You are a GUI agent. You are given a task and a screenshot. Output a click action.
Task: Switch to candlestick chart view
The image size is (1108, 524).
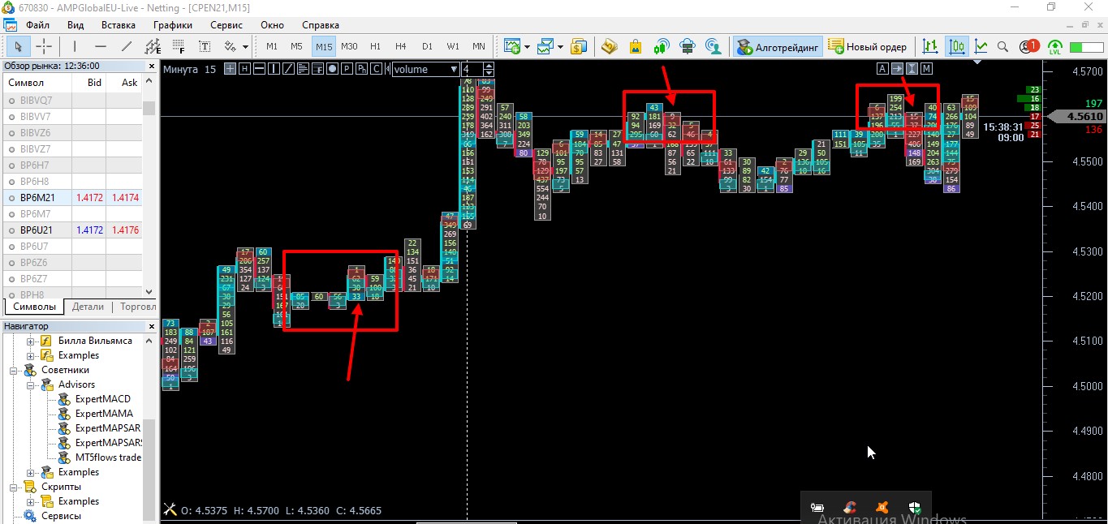pyautogui.click(x=956, y=46)
